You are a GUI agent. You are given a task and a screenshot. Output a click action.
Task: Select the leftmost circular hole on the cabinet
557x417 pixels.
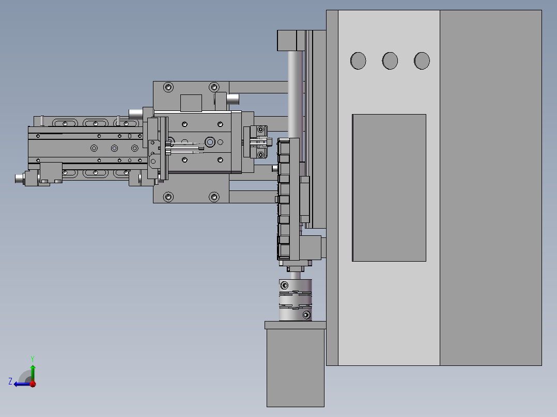[358, 61]
